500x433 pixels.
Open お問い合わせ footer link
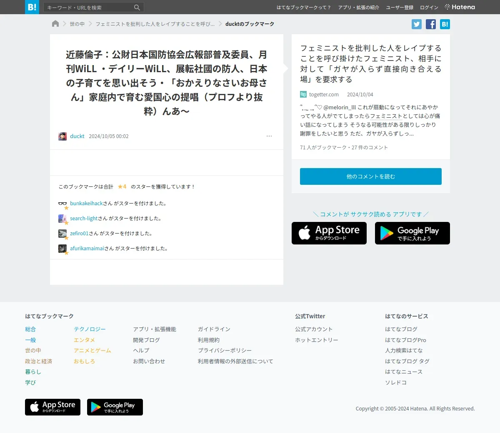coord(149,362)
